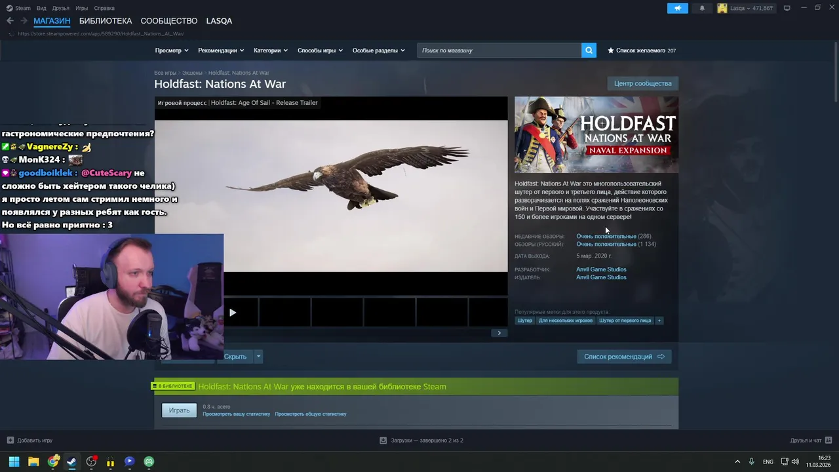Click the store search magnifier button
Image resolution: width=839 pixels, height=472 pixels.
(589, 50)
